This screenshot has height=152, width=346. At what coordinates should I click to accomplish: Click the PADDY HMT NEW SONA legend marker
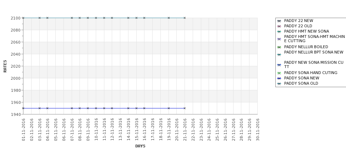(279, 32)
